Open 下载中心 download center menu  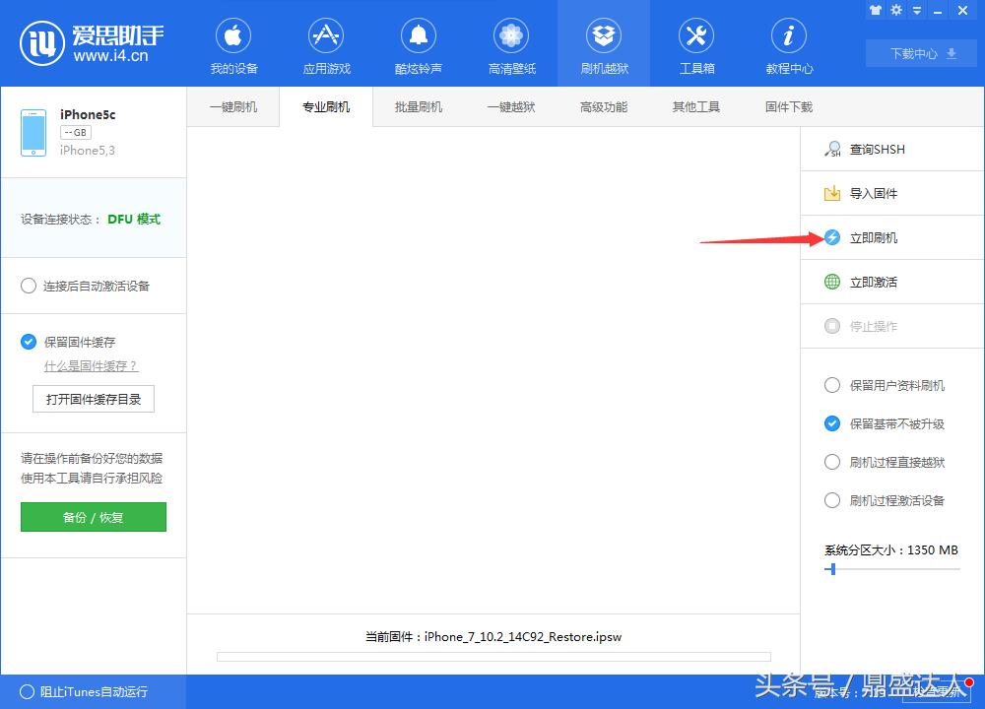[x=920, y=54]
